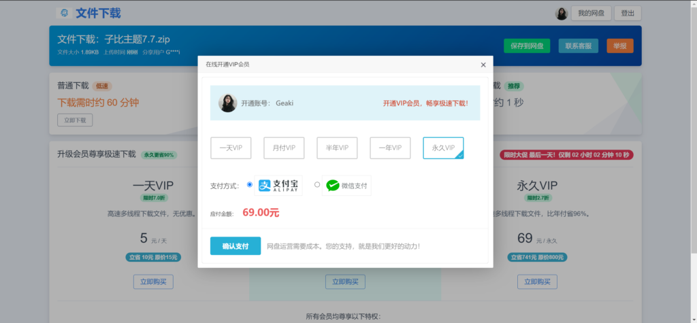Click the orange 举报 report button
Screen dimensions: 697x323
619,46
